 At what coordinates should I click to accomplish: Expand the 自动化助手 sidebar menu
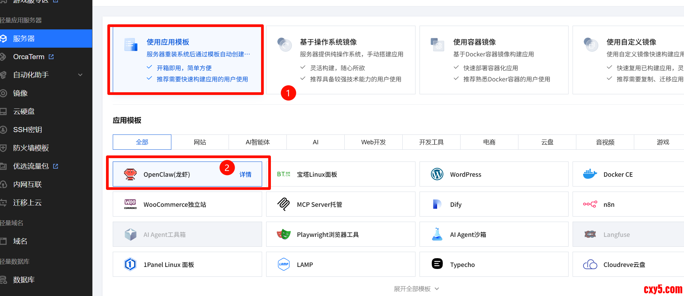coord(80,75)
